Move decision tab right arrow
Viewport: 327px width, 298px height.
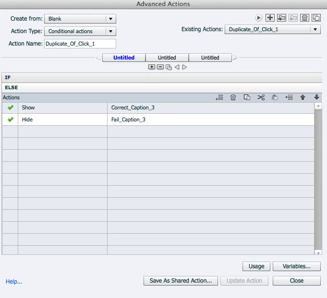click(x=184, y=67)
